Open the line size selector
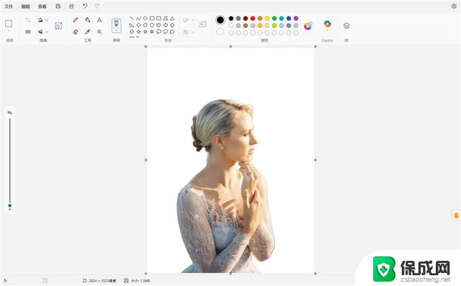Viewport: 461px width, 286px height. click(x=202, y=25)
